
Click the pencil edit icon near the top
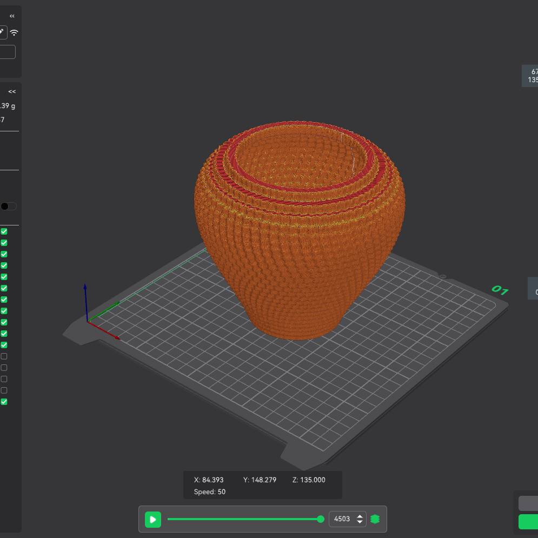(x=2, y=32)
